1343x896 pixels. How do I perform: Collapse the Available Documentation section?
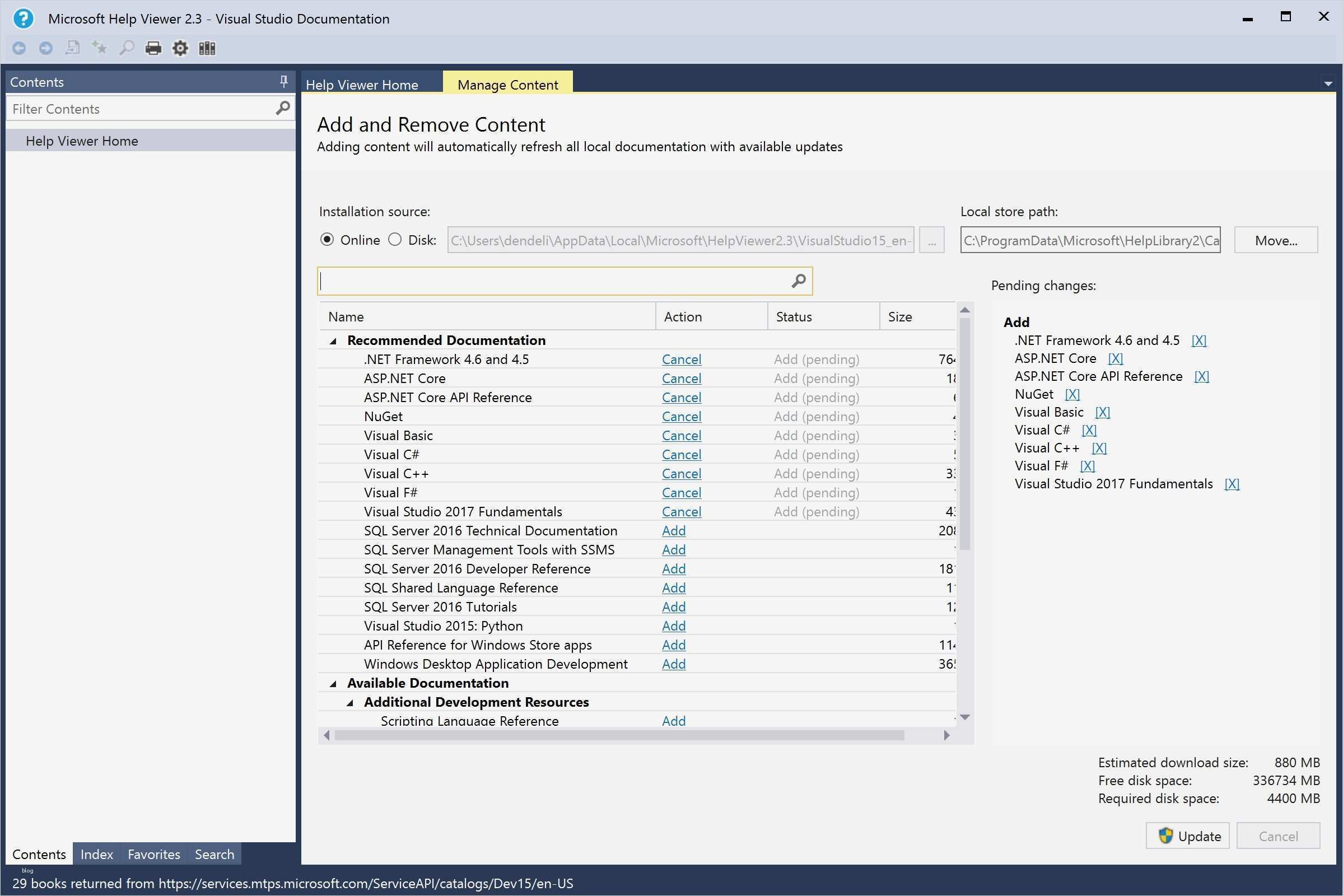tap(334, 682)
